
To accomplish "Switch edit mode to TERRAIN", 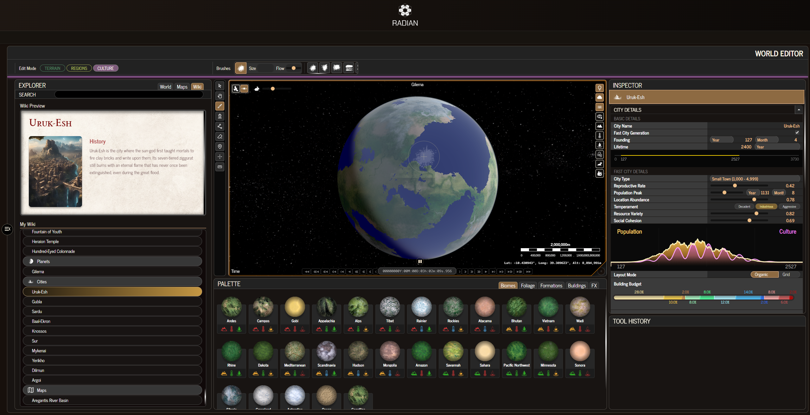I will (53, 68).
